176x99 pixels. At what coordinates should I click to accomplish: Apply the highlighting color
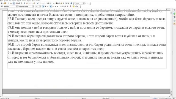[x=74, y=6]
